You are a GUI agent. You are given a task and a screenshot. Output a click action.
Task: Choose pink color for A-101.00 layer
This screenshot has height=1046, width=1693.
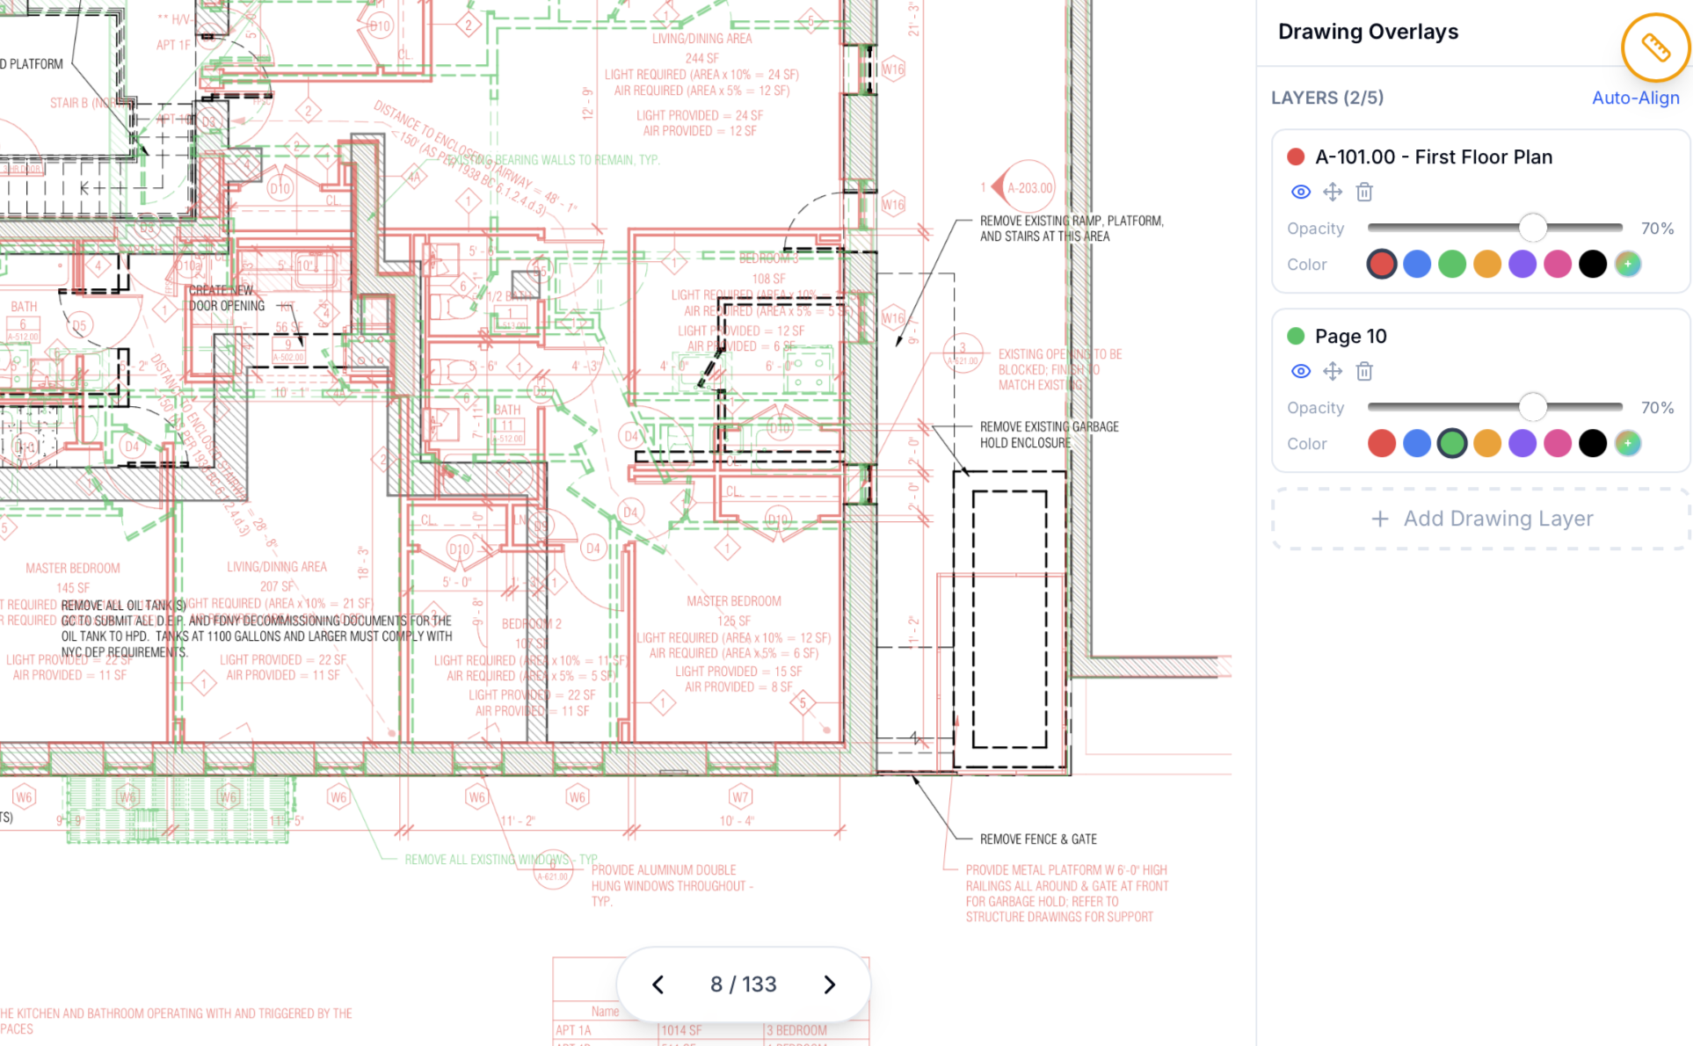pyautogui.click(x=1558, y=264)
